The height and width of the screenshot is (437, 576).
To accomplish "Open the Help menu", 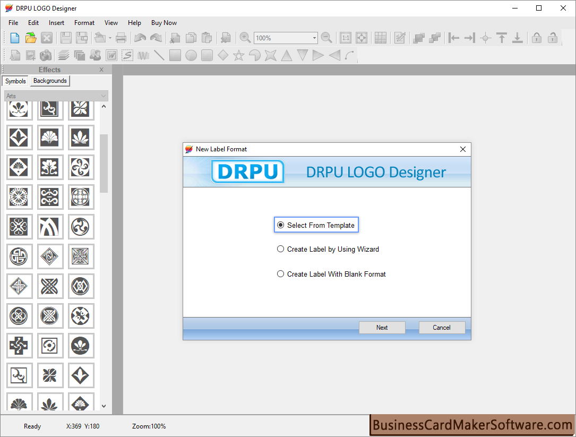I will tap(134, 23).
